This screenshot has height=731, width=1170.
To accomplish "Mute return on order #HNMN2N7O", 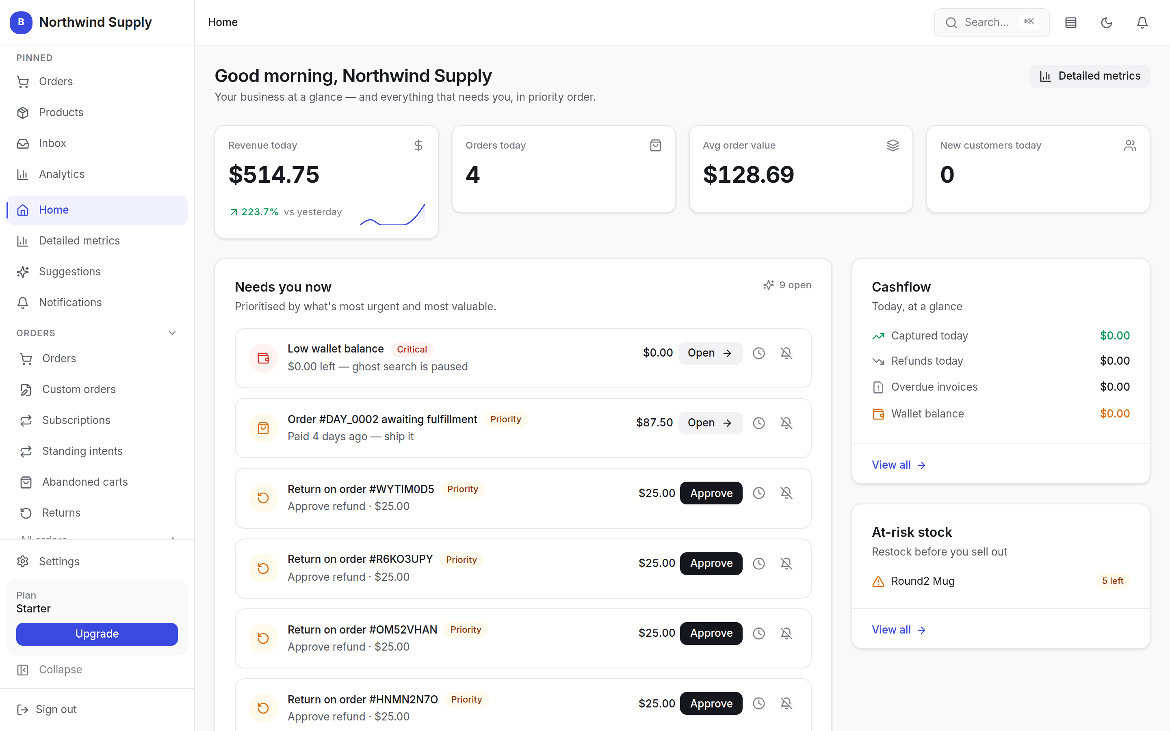I will pyautogui.click(x=786, y=703).
